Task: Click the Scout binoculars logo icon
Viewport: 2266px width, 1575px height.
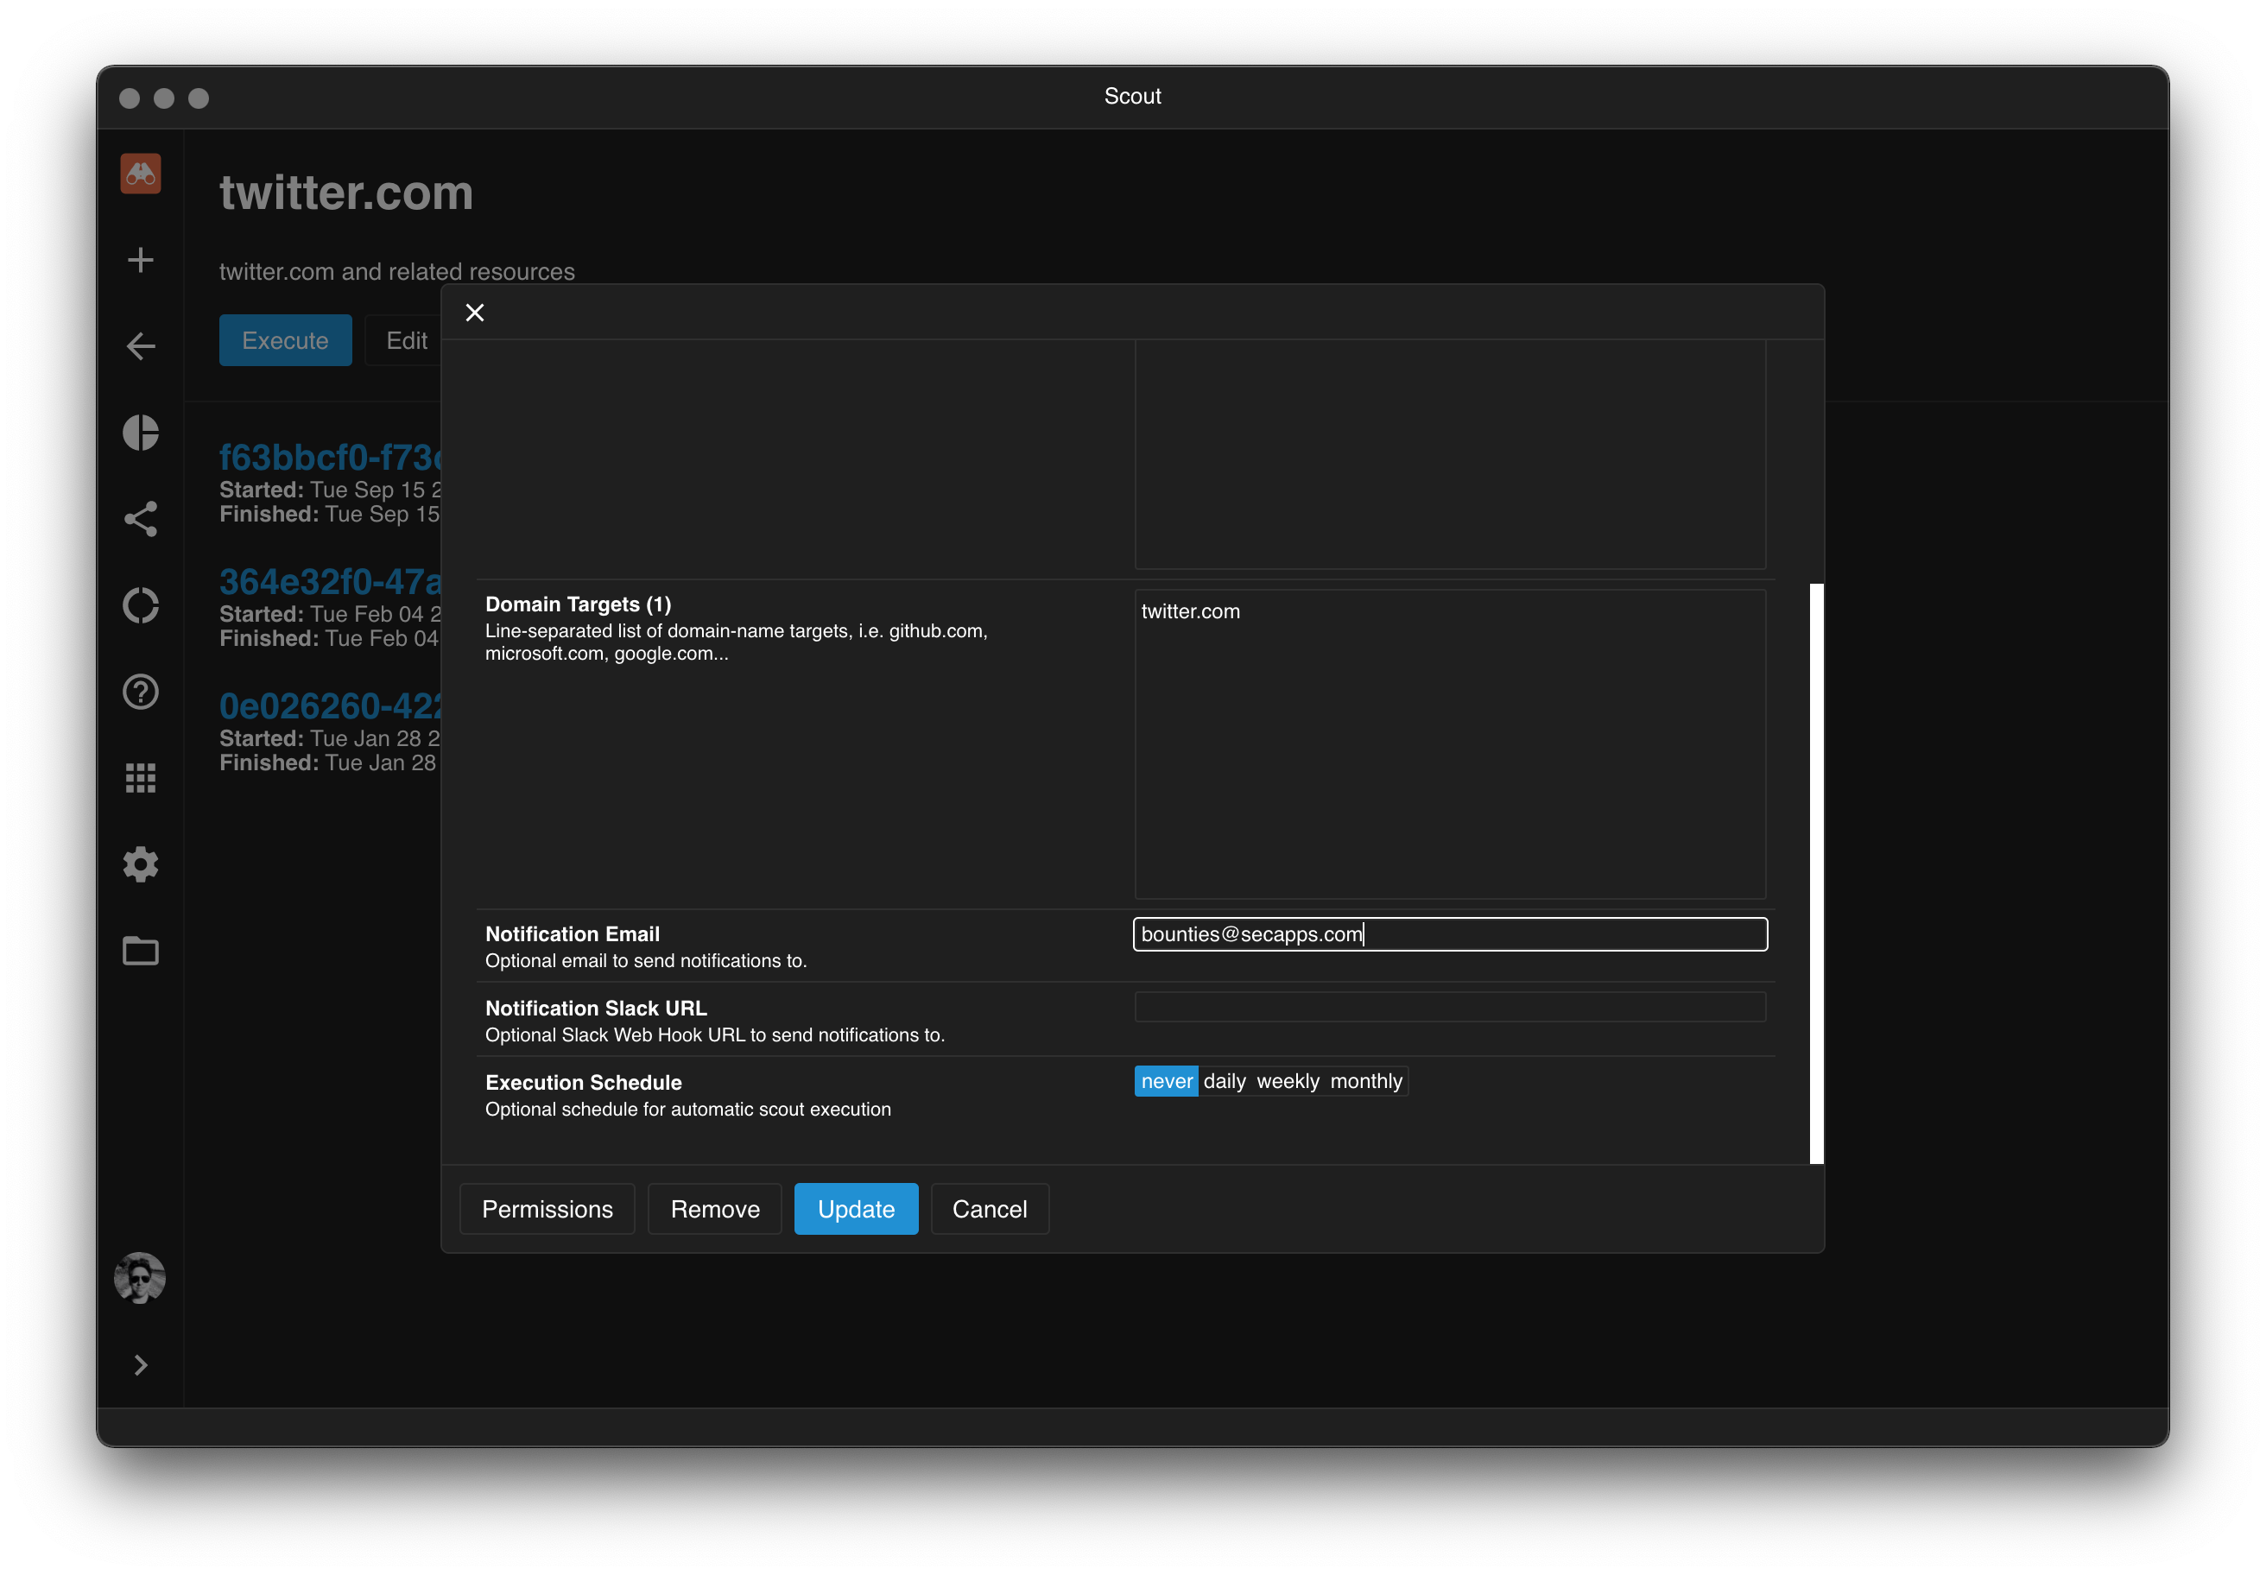Action: (x=140, y=174)
